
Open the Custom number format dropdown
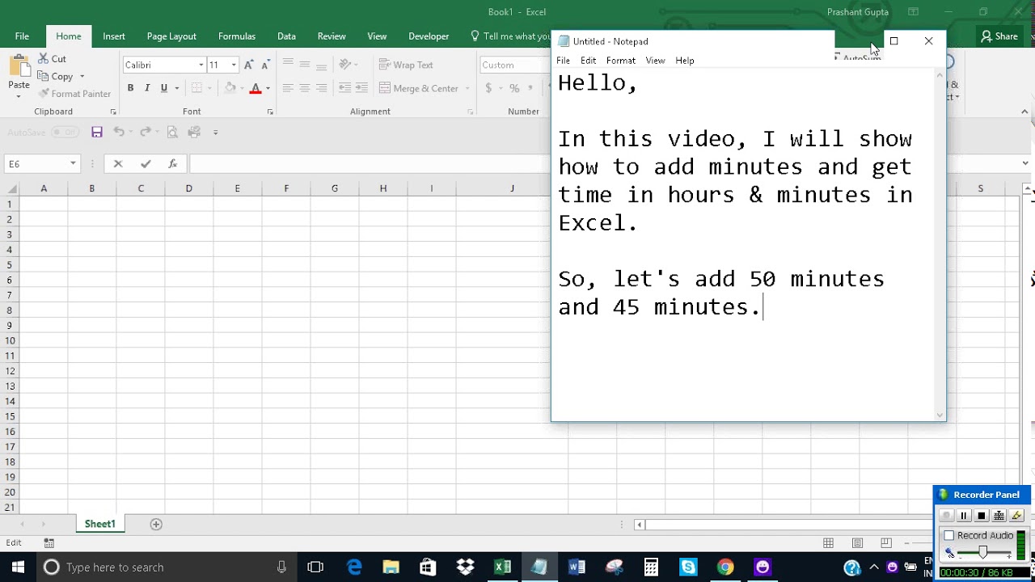click(x=515, y=65)
